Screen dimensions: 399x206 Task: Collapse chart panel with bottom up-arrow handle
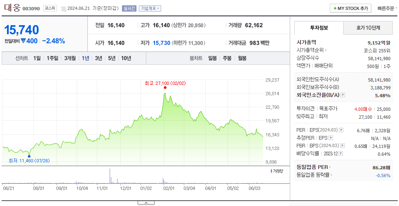[146, 203]
